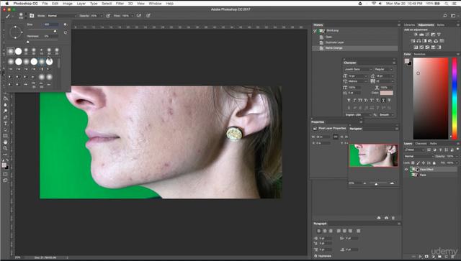Add Brightness/Contrast adjustment icon
Viewport: 461px width, 261px height.
point(416,35)
